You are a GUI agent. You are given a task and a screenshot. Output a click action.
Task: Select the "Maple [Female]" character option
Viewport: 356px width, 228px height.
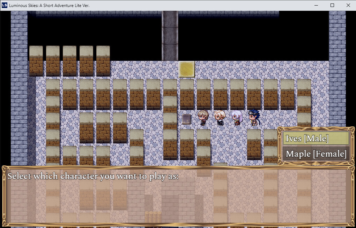pyautogui.click(x=315, y=154)
